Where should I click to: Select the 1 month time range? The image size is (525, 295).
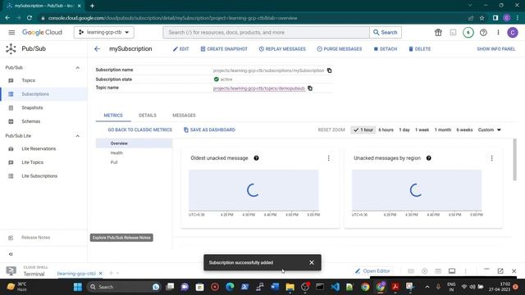pos(443,129)
